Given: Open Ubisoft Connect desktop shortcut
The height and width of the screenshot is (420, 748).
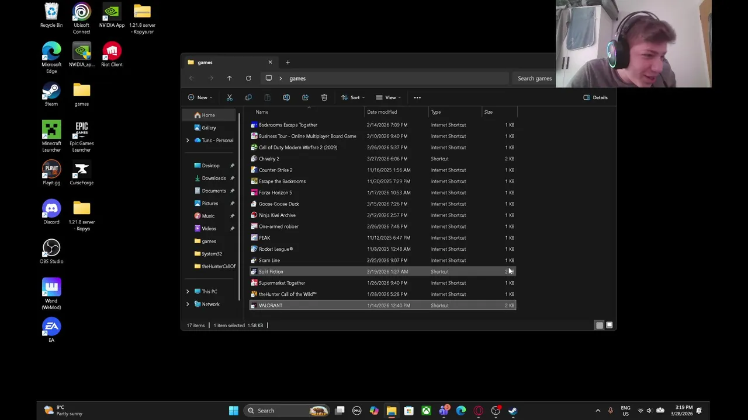Looking at the screenshot, I should tap(82, 19).
